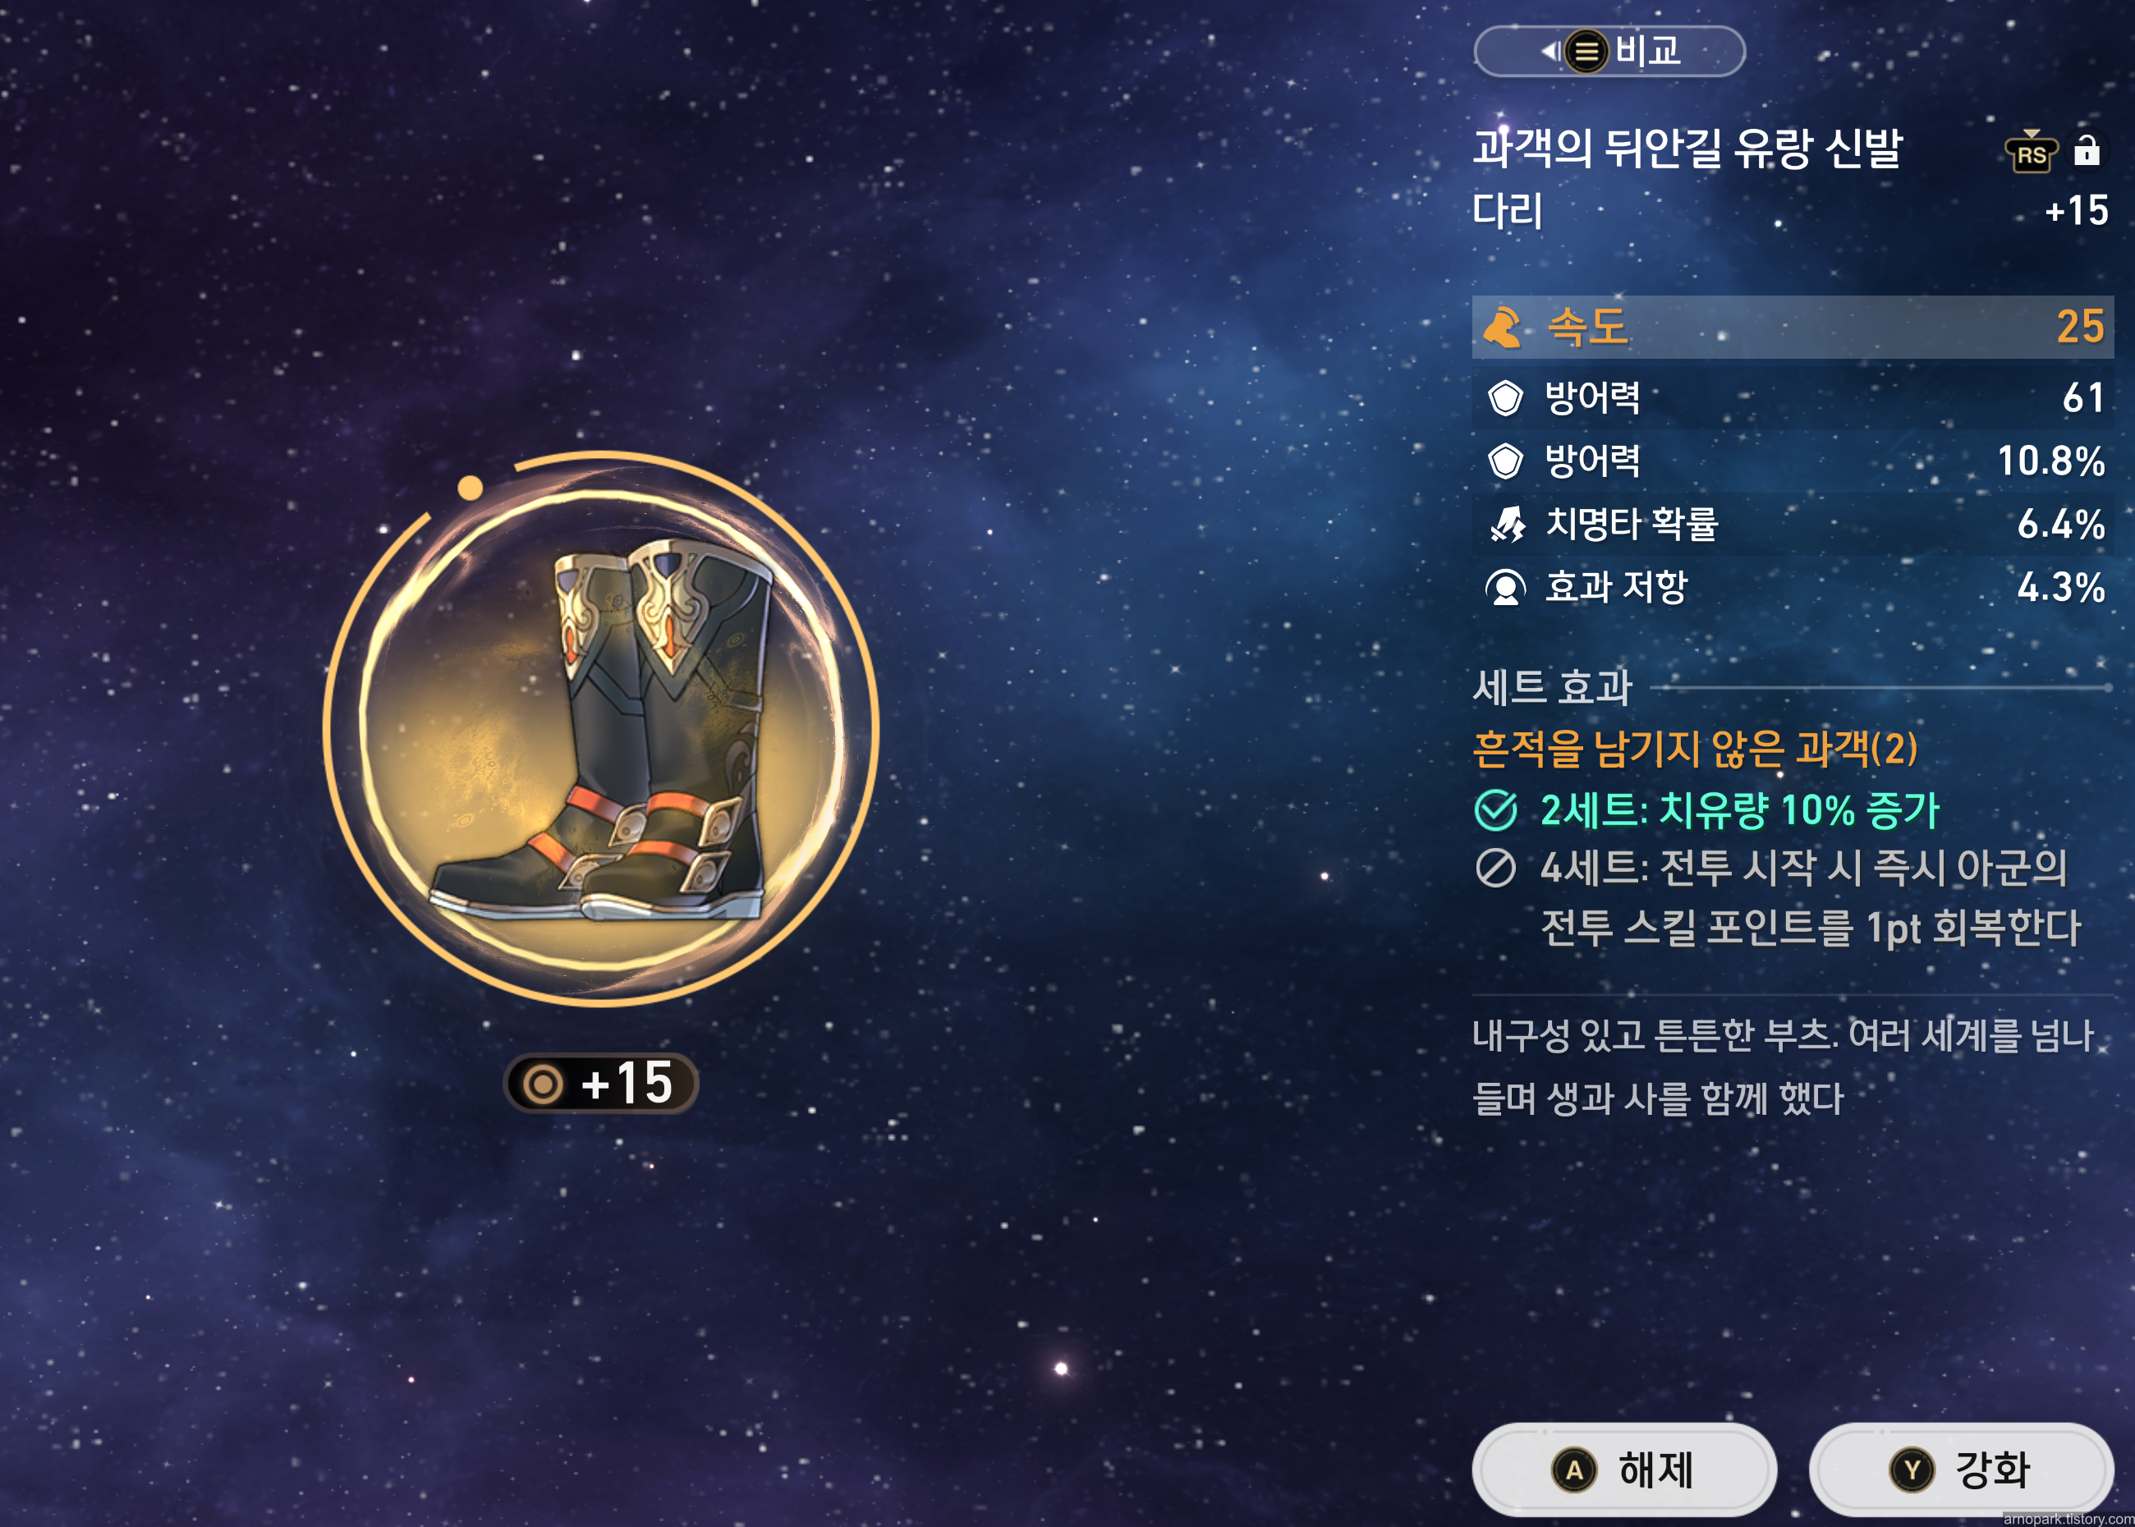Click the left arrow on the 비교 button
This screenshot has height=1527, width=2135.
(1548, 51)
